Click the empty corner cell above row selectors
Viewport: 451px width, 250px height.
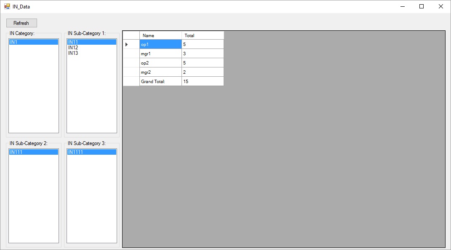point(130,35)
